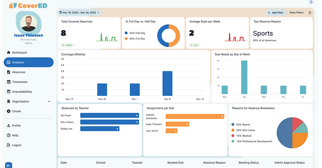Screen dimensions: 322x168
Task: Sort by the Booked Sub column header
Action: [x=175, y=163]
